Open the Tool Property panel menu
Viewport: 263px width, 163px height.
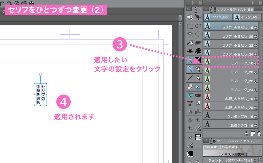tap(206, 141)
